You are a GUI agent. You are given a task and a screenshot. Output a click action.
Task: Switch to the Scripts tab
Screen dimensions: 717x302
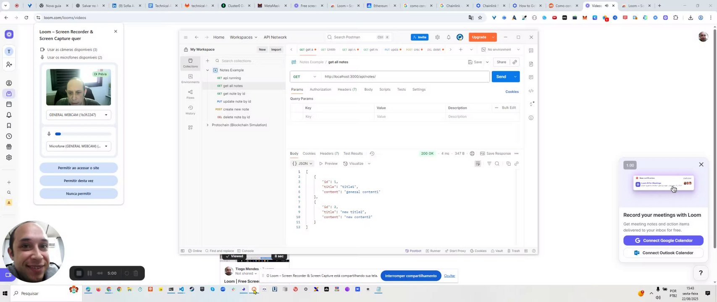385,90
